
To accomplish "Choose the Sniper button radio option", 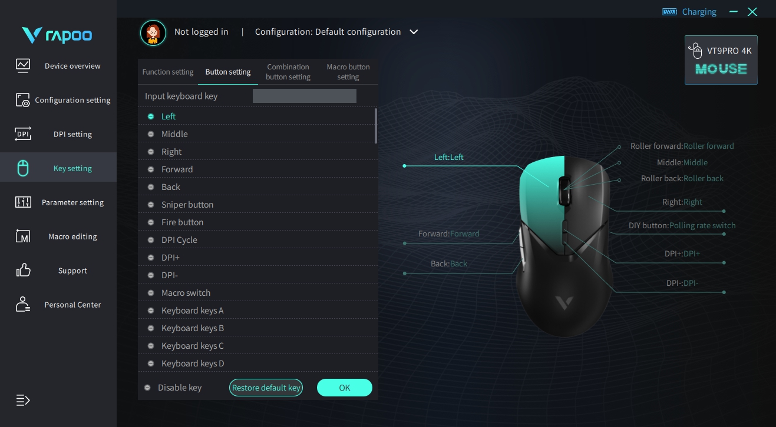I will (151, 205).
